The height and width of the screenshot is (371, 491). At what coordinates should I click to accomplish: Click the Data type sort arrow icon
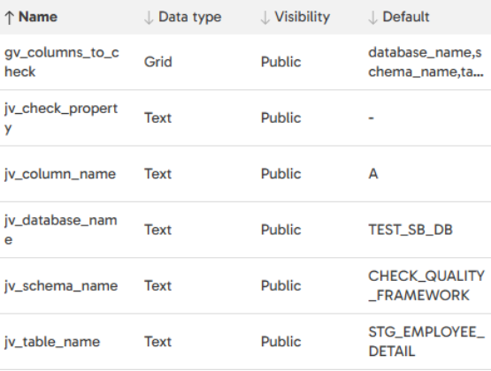149,17
